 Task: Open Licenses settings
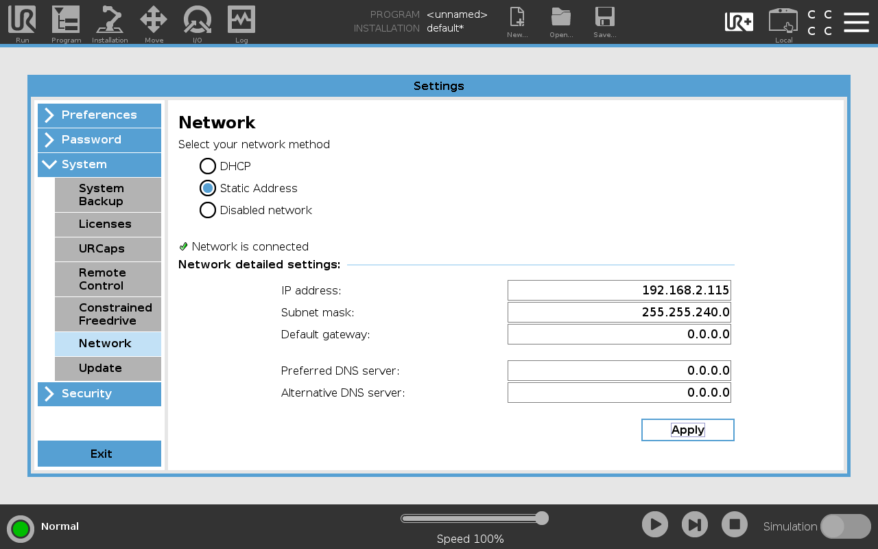point(108,224)
